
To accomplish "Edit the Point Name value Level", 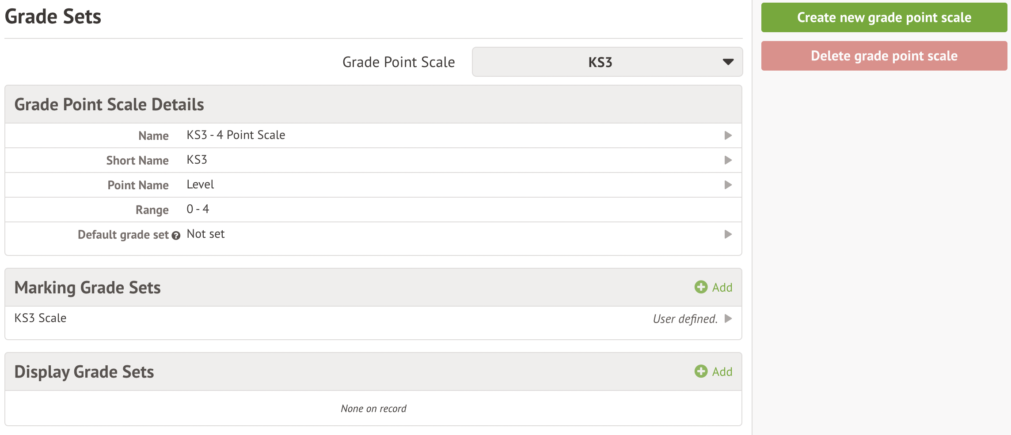I will click(200, 184).
